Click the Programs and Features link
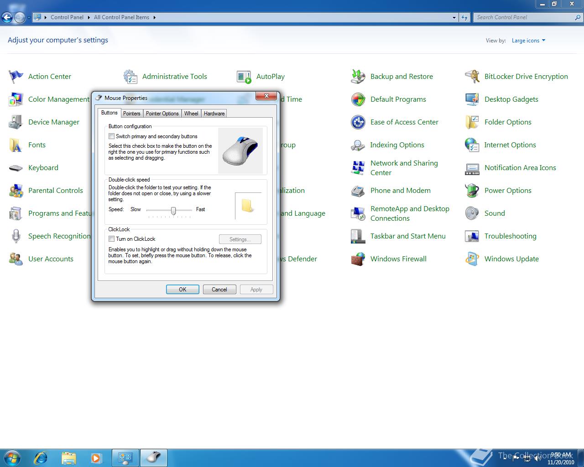The height and width of the screenshot is (467, 584). [60, 213]
